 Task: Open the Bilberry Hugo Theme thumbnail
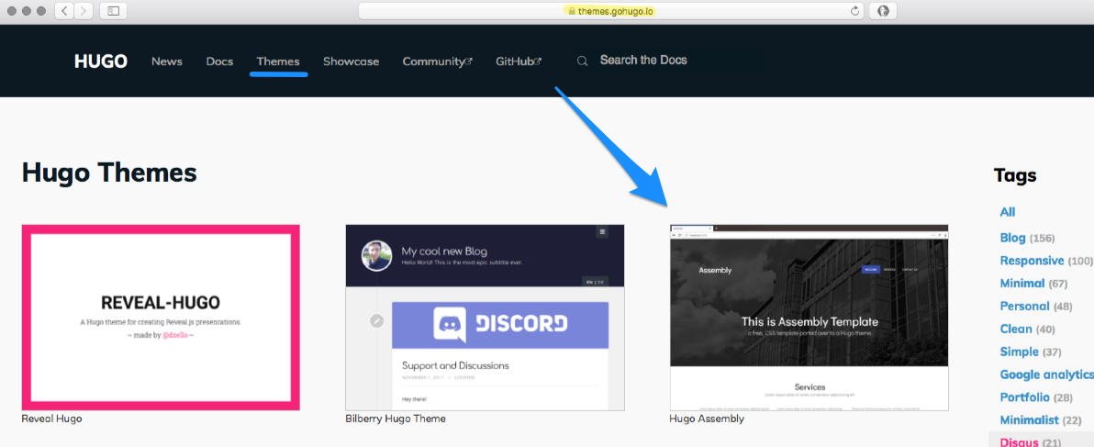(485, 318)
